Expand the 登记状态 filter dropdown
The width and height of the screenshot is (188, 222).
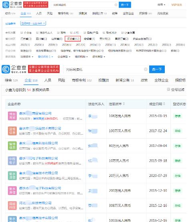[46, 57]
